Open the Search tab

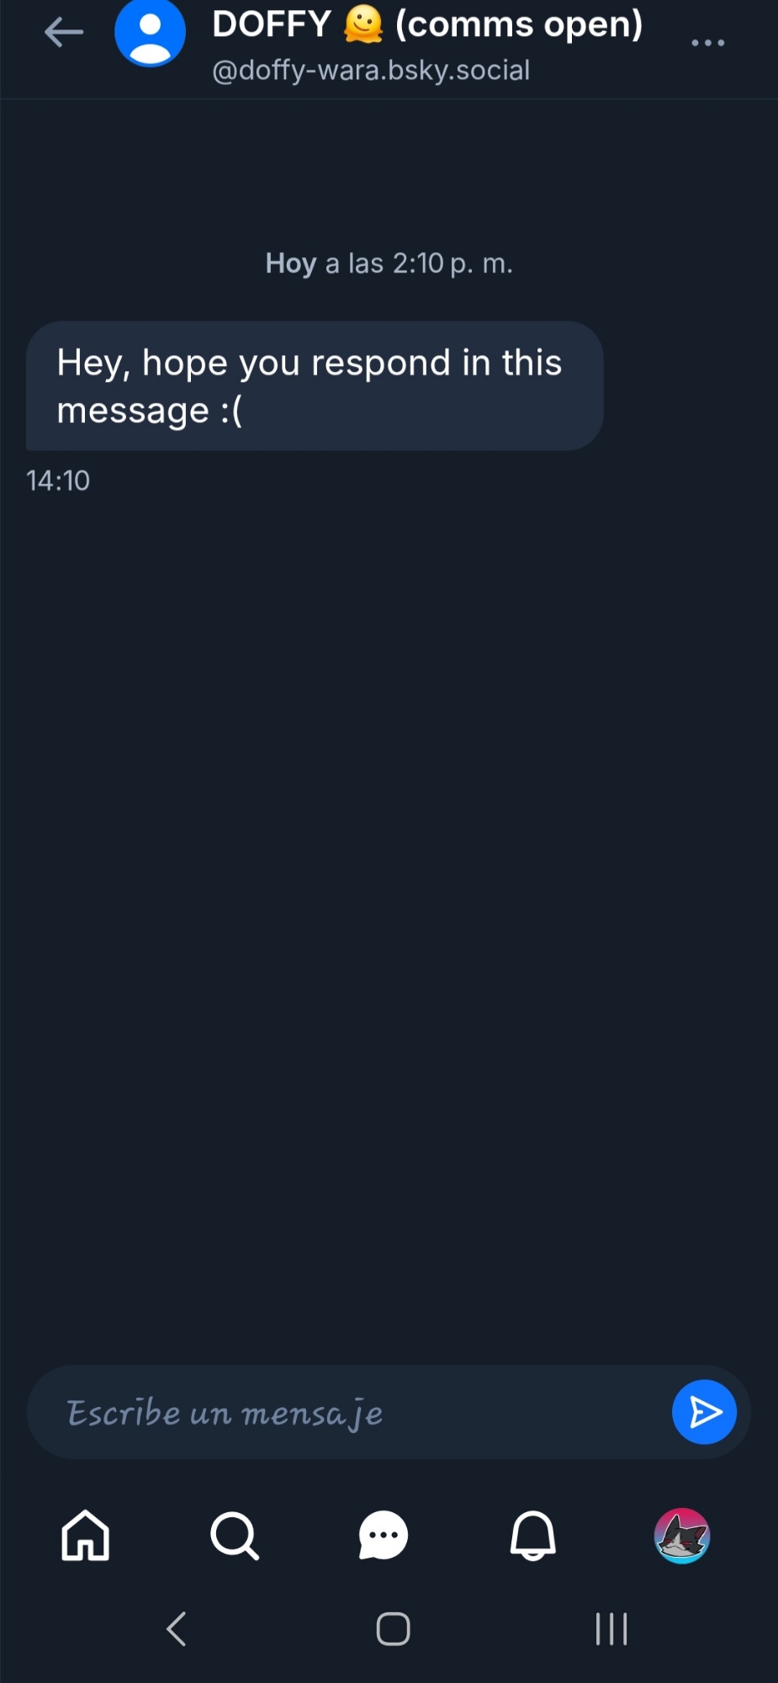coord(235,1536)
